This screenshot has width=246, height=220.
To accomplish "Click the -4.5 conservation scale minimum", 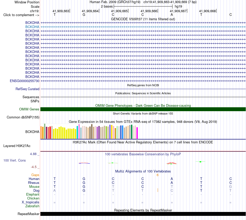I will 34,167.
